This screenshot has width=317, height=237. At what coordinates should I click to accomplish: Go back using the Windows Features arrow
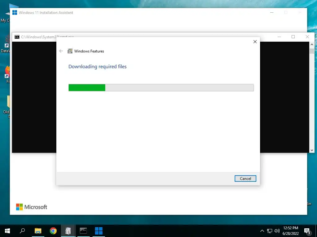(61, 51)
